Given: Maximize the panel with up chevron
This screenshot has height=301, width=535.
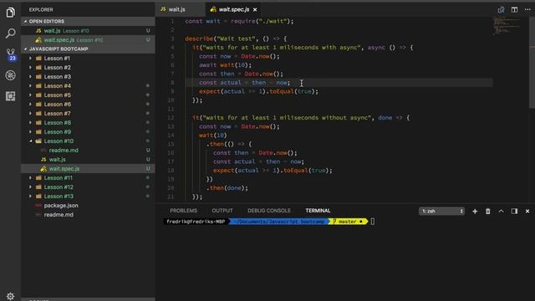Looking at the screenshot, I should (501, 212).
